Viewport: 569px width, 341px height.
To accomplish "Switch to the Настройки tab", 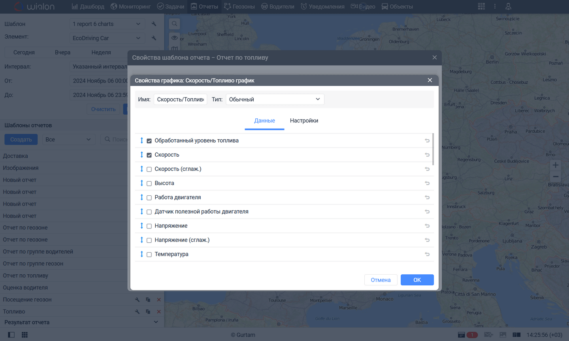I will tap(304, 121).
